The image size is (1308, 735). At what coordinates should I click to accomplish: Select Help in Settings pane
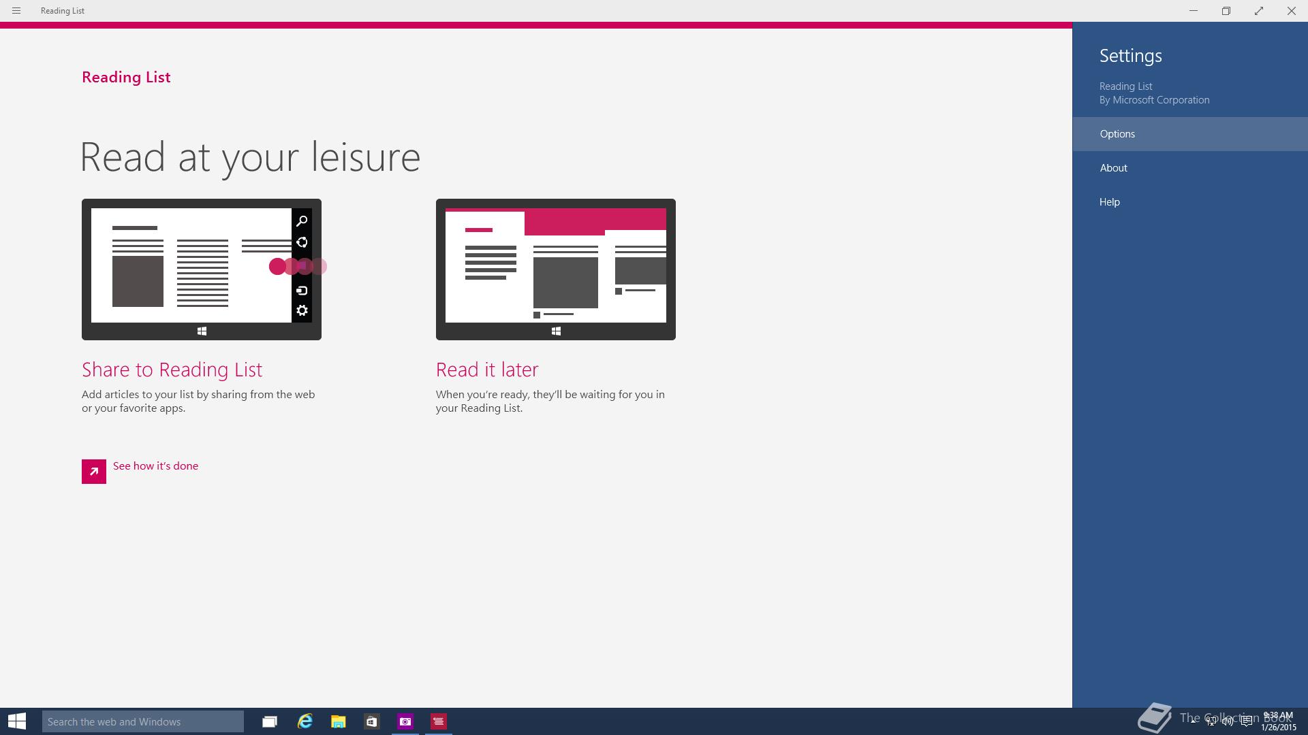tap(1190, 202)
